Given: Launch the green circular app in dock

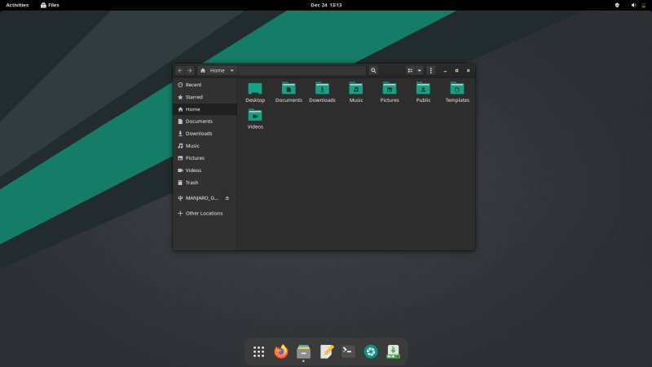Looking at the screenshot, I should 371,352.
